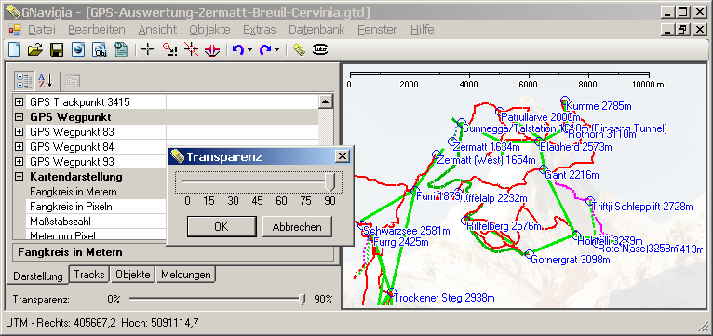The image size is (713, 336).
Task: Create a new file via toolbar icon
Action: pyautogui.click(x=14, y=49)
